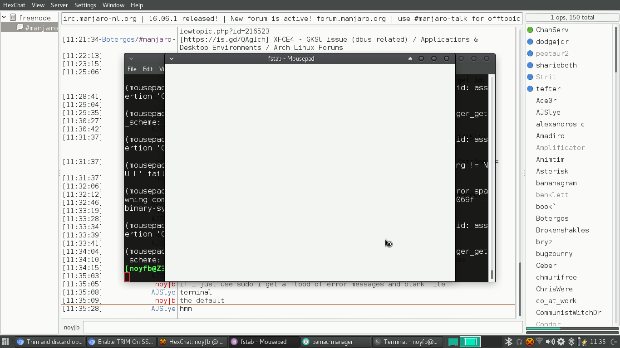Switch to 'Enable TRIM On SS...' taskbar window
Viewport: 620px width, 348px height.
[121, 342]
